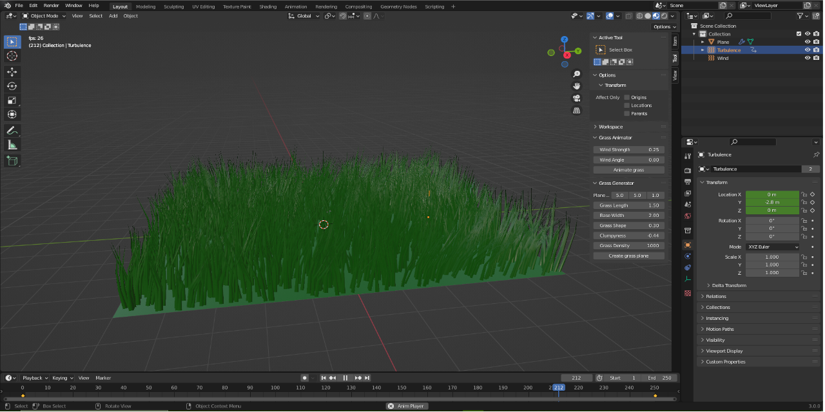The height and width of the screenshot is (412, 825).
Task: Jump to the timeline end frame
Action: pos(367,378)
